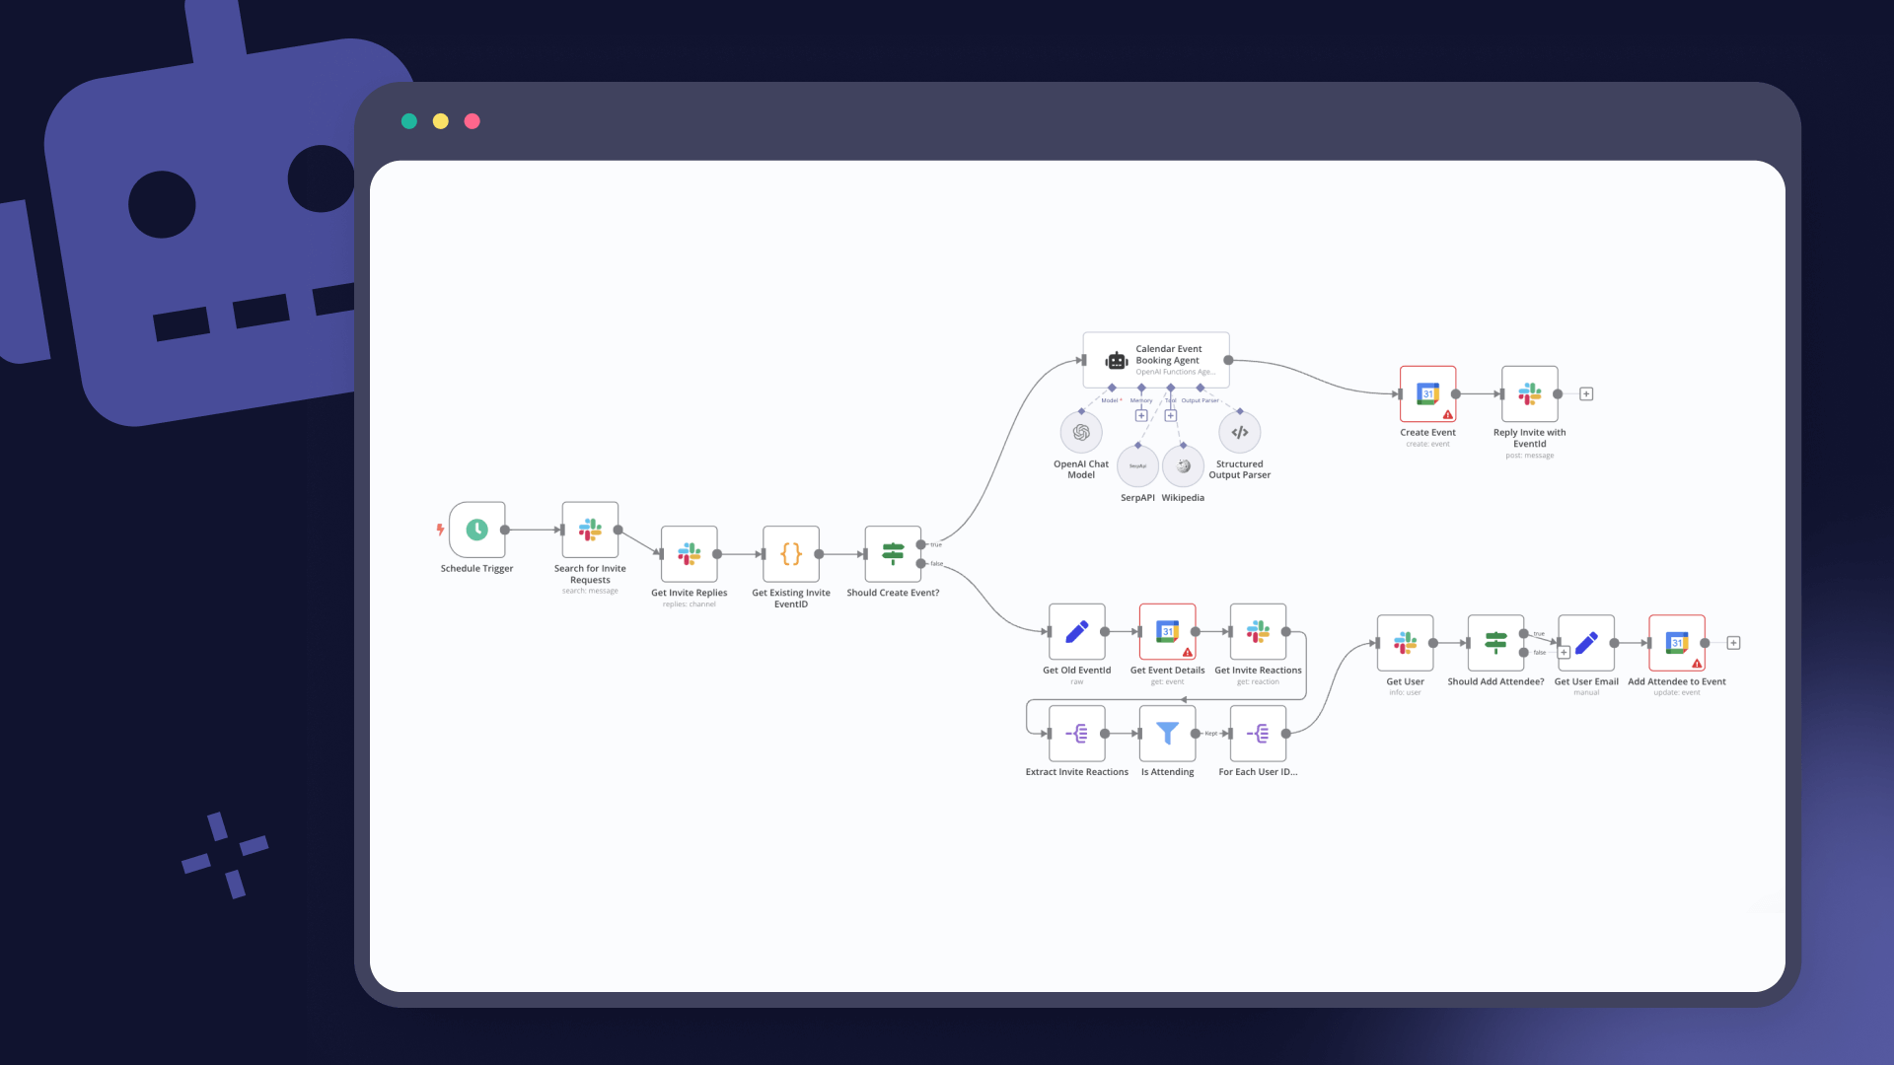Toggle the Is Attending filter node
Viewport: 1894px width, 1065px height.
(x=1168, y=734)
